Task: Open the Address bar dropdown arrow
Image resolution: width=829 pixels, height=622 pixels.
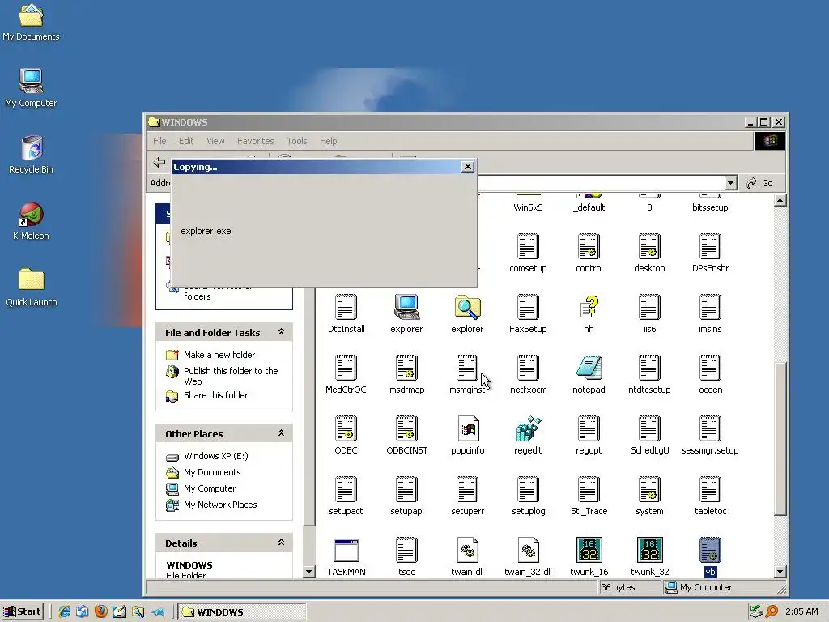Action: click(x=731, y=183)
